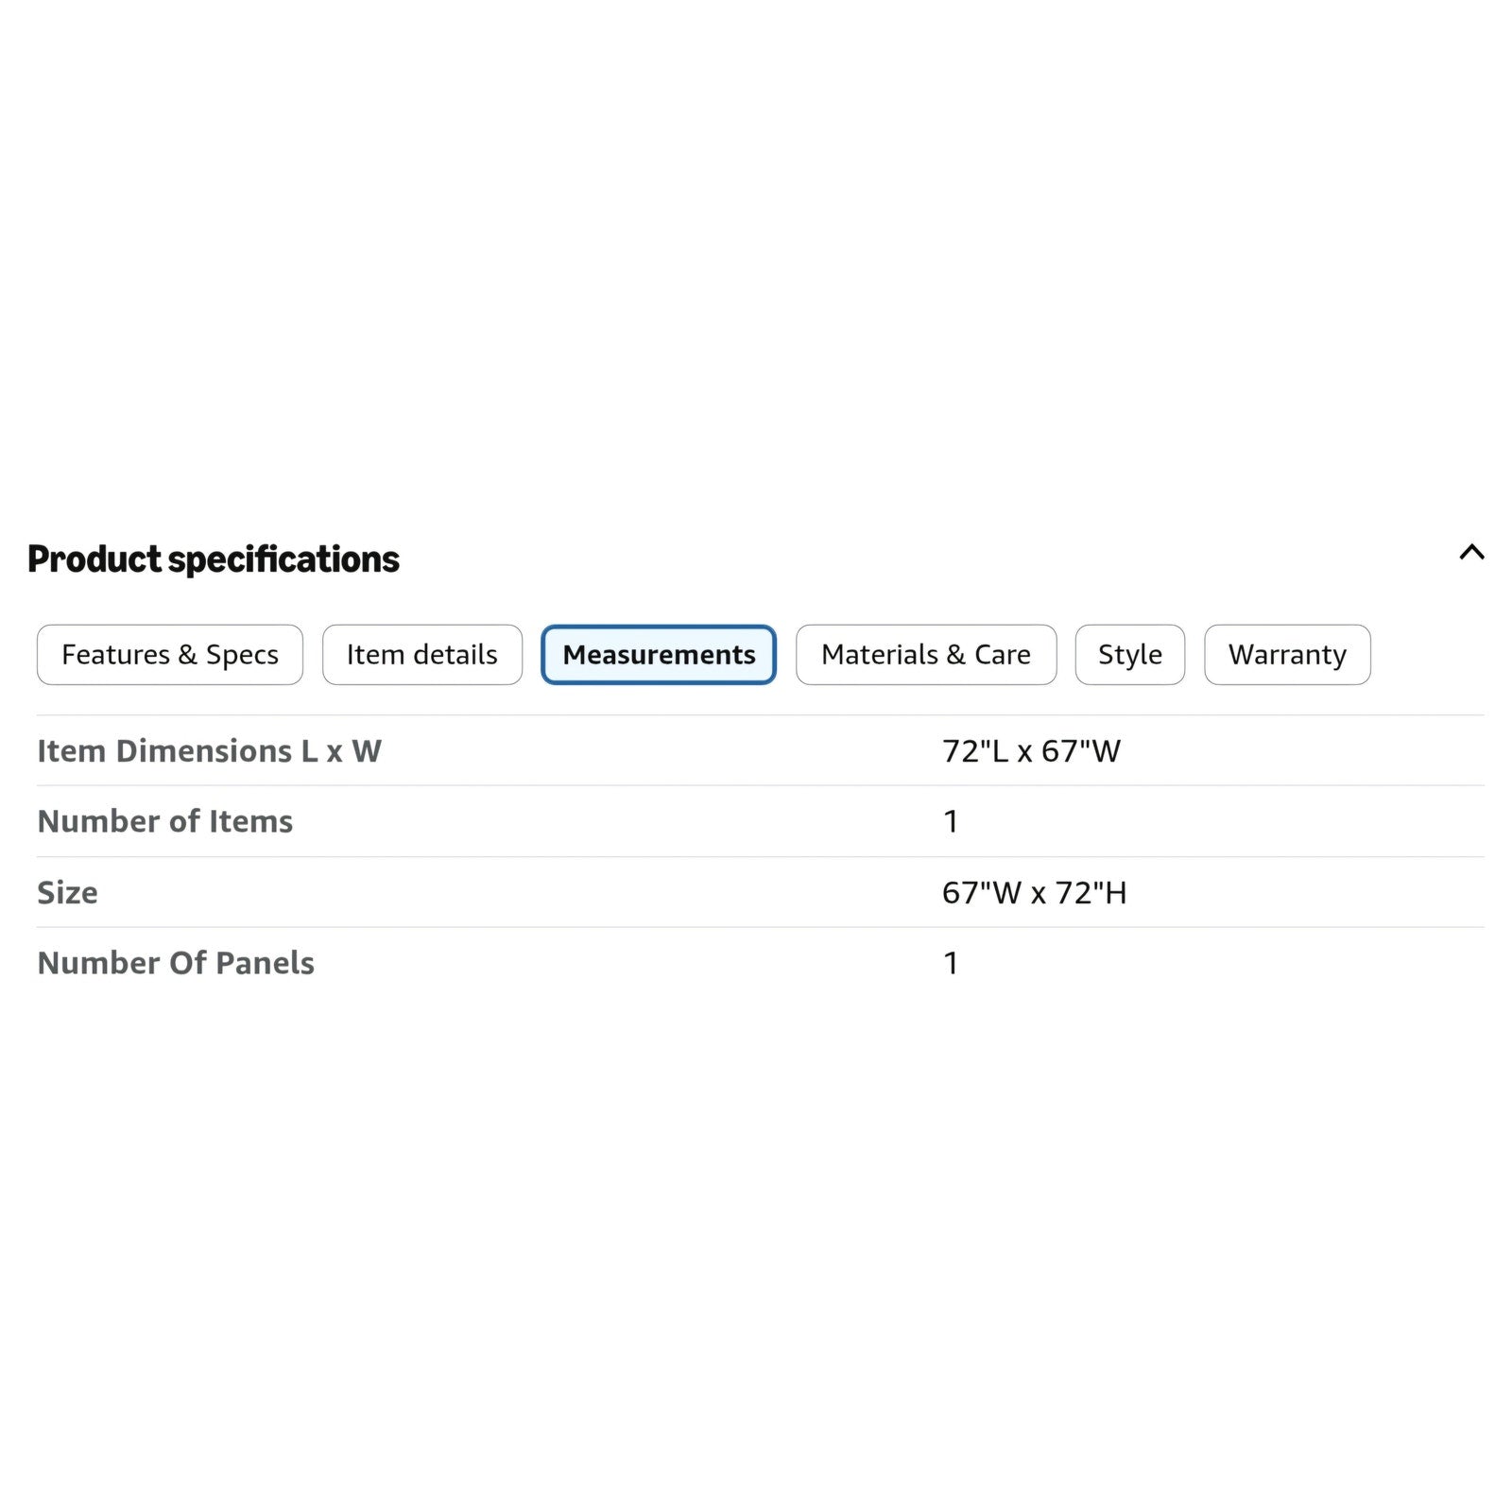Click the ampersand in Features & Specs
The height and width of the screenshot is (1512, 1512).
tap(187, 654)
